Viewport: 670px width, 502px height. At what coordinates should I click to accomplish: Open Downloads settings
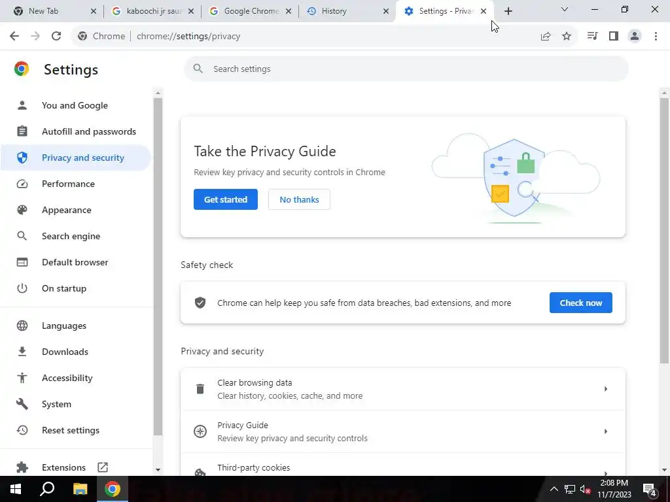(75, 352)
